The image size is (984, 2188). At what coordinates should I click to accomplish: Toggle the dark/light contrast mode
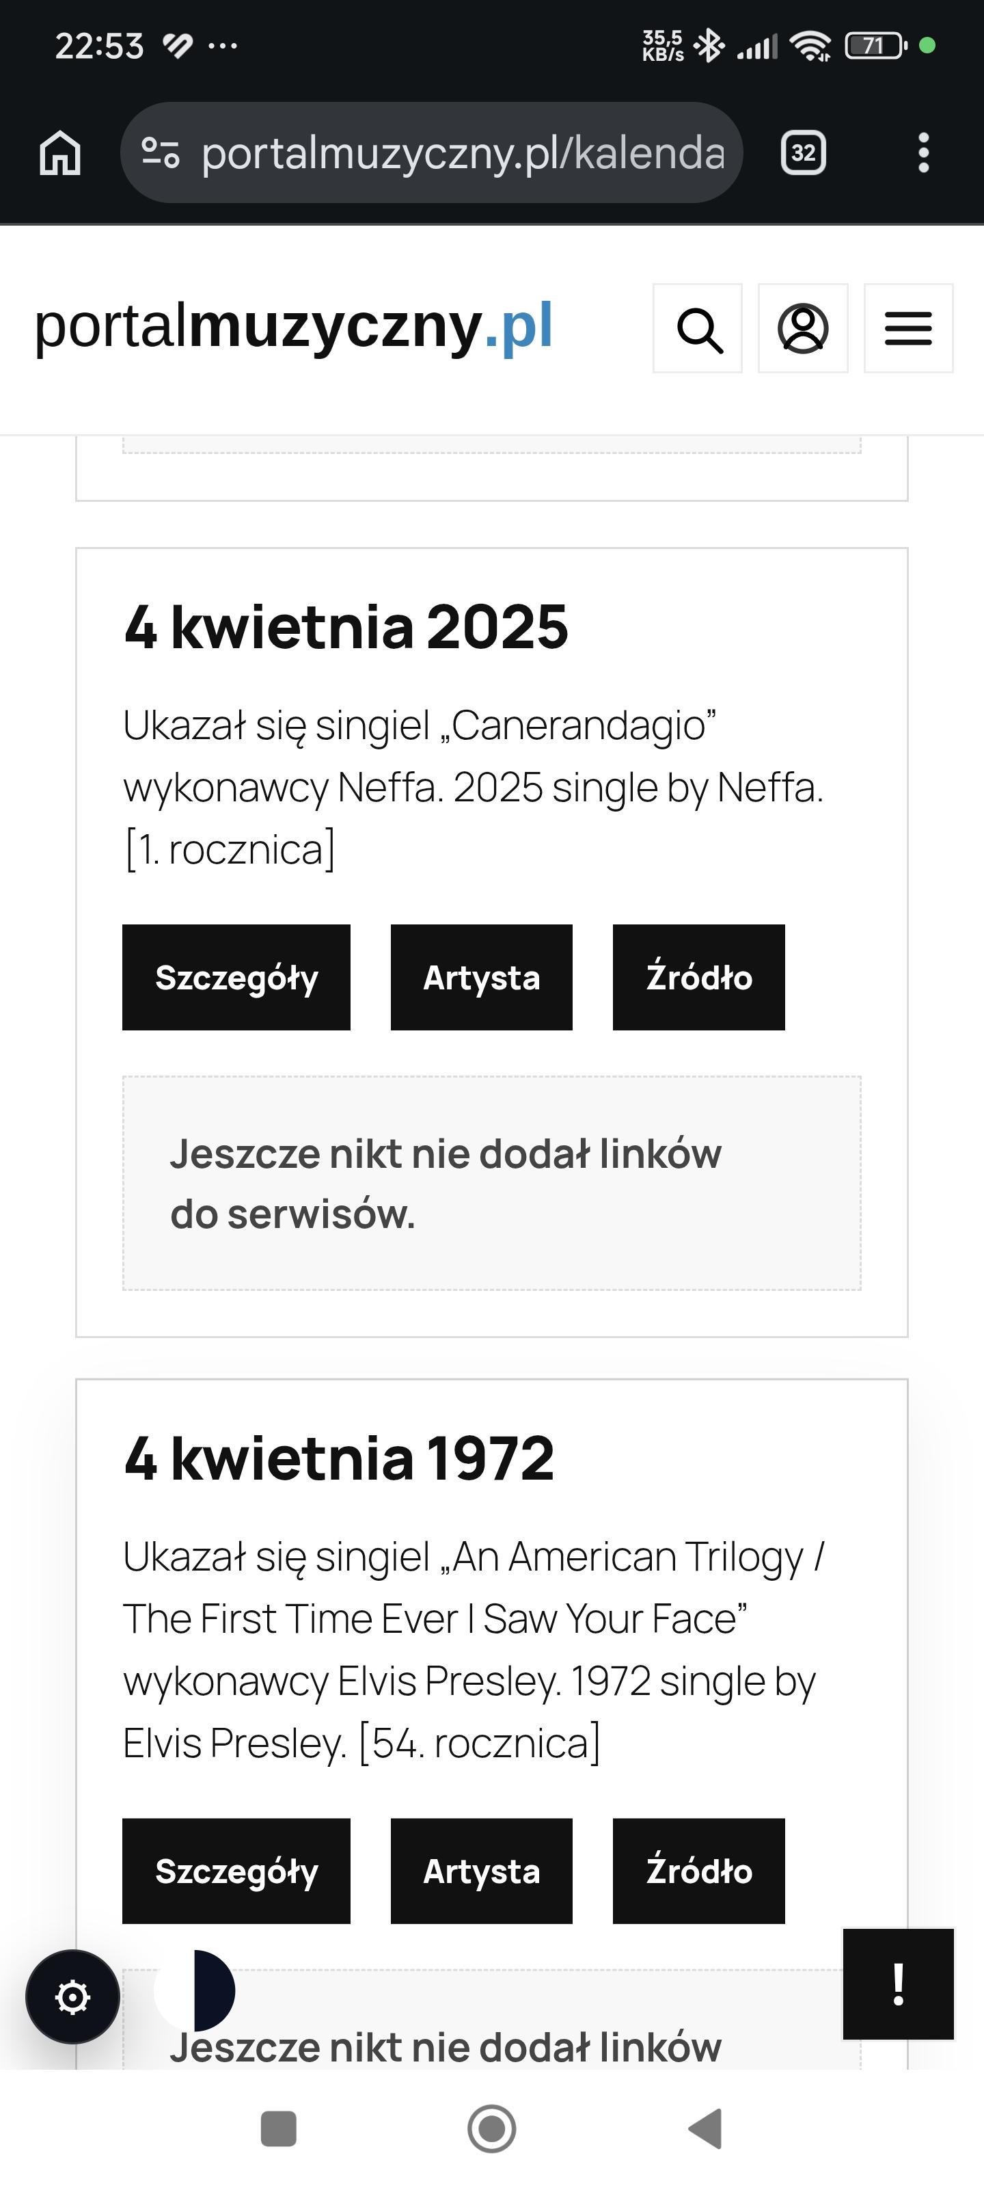tap(195, 1990)
